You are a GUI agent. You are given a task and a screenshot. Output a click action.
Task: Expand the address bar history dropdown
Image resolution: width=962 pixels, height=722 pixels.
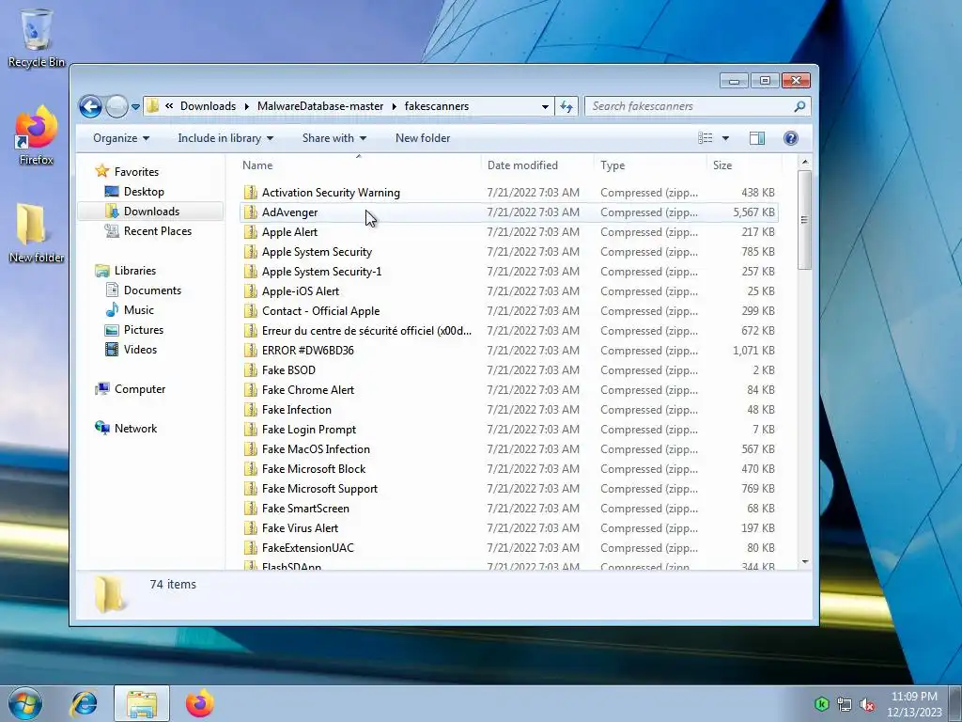click(545, 107)
